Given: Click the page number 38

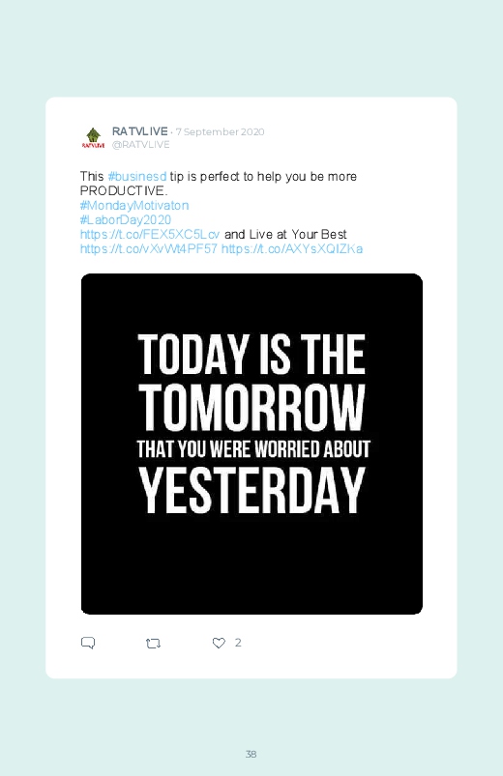Looking at the screenshot, I should tap(251, 754).
